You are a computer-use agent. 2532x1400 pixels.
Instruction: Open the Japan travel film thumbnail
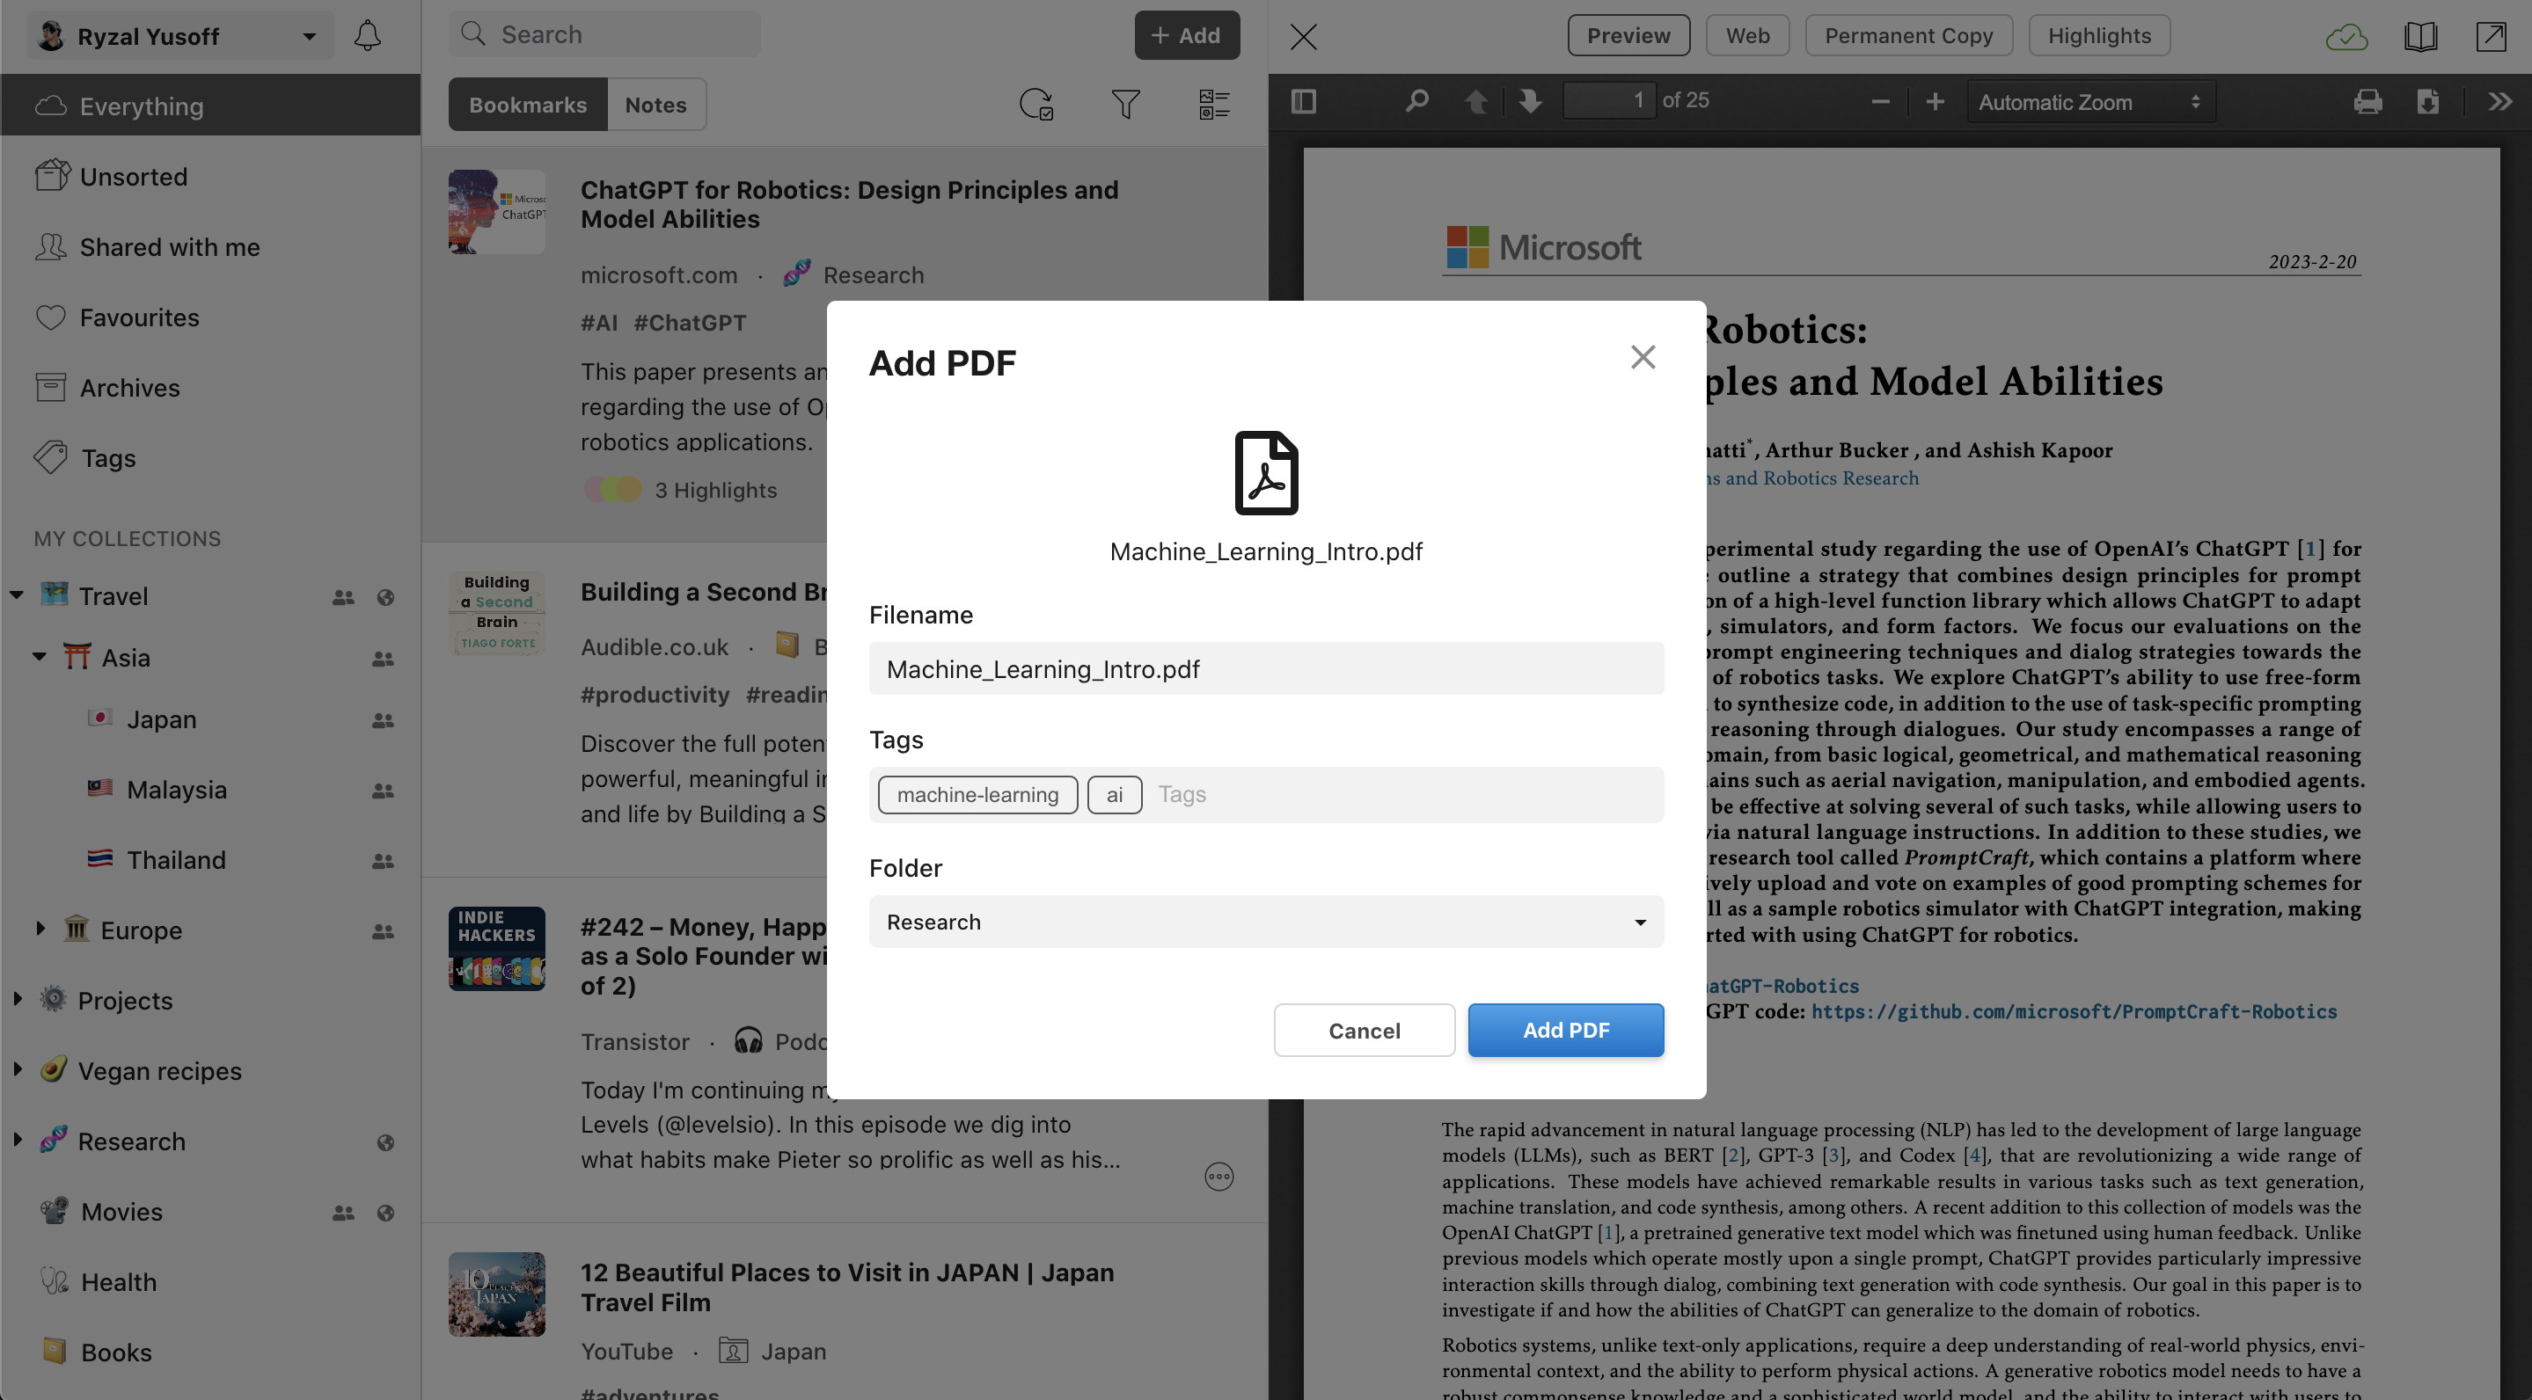point(496,1294)
